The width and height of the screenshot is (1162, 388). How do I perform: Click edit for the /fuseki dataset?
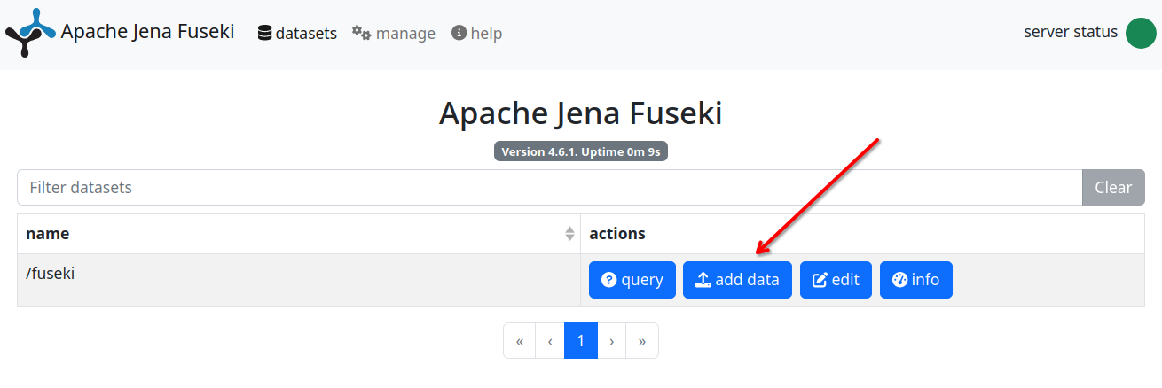click(836, 280)
